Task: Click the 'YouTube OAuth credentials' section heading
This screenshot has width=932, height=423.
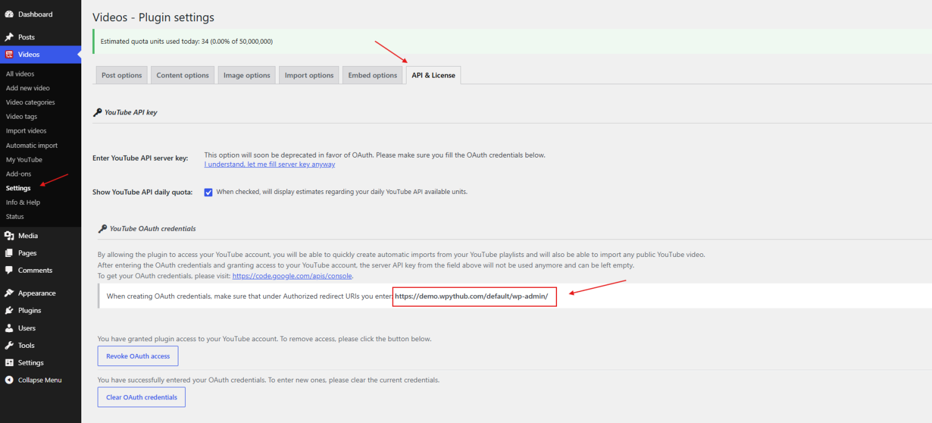Action: pos(152,228)
